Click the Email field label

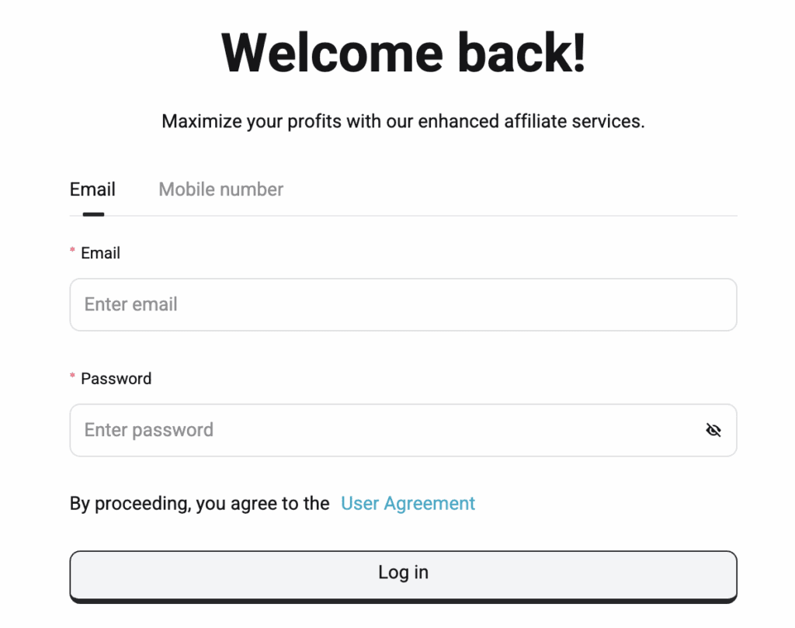coord(100,253)
